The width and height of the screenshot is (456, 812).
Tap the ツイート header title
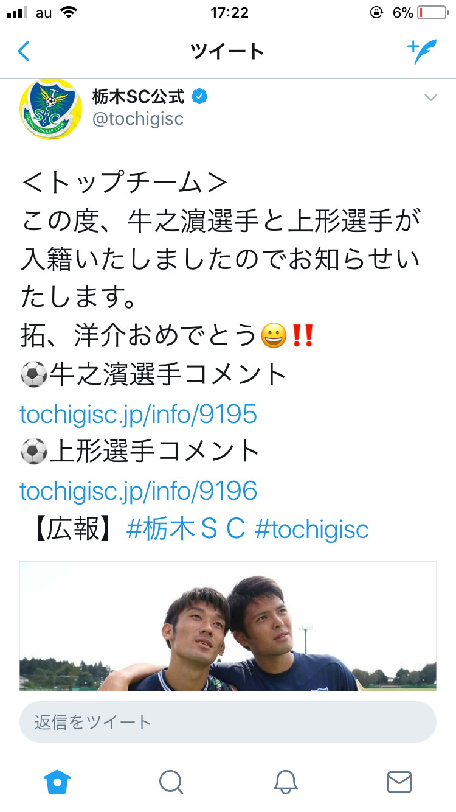tap(227, 52)
